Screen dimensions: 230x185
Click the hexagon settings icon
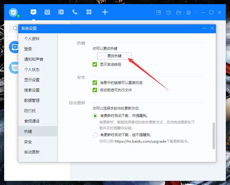188,13
